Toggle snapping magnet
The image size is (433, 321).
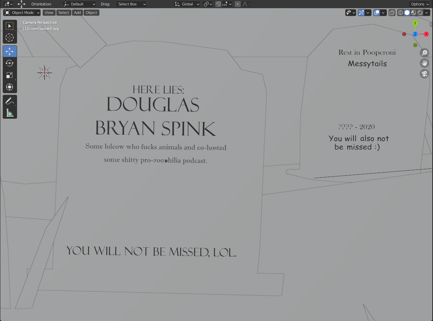[218, 4]
